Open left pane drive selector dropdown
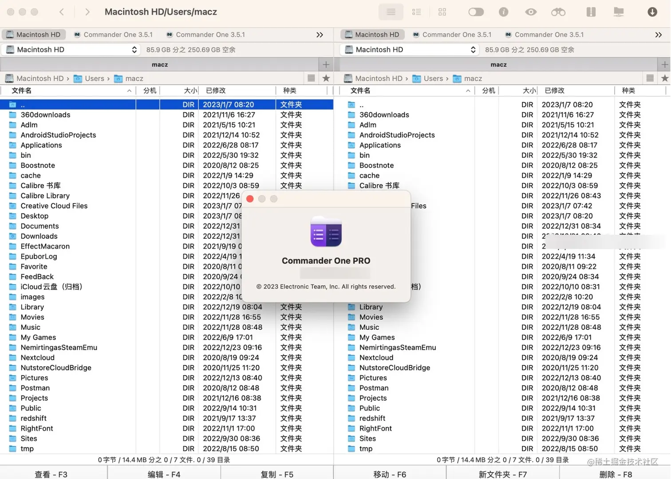The image size is (671, 479). coord(71,50)
